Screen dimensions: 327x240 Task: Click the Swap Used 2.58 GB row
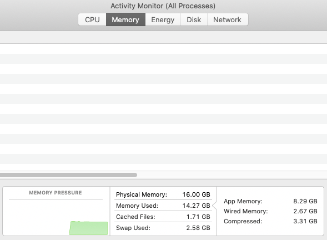(x=163, y=228)
